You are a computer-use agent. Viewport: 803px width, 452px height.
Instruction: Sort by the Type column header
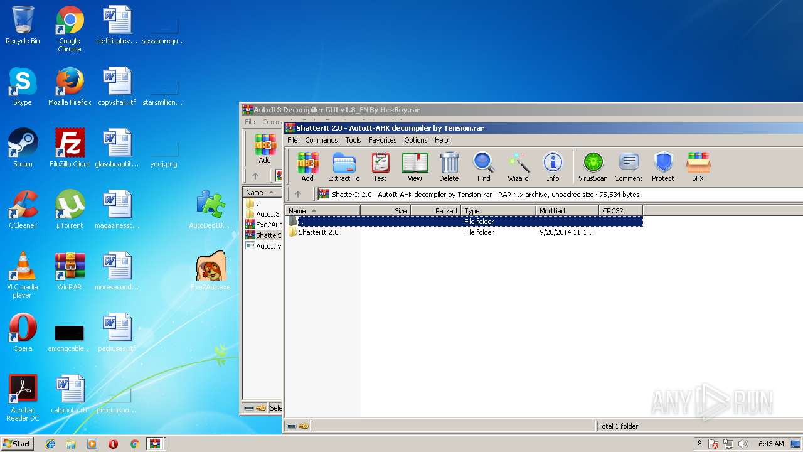[498, 211]
